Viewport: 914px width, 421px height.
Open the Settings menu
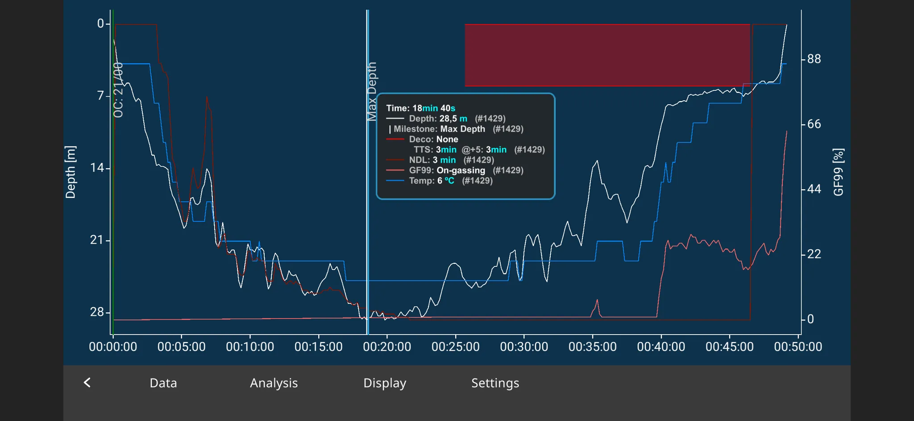[495, 383]
